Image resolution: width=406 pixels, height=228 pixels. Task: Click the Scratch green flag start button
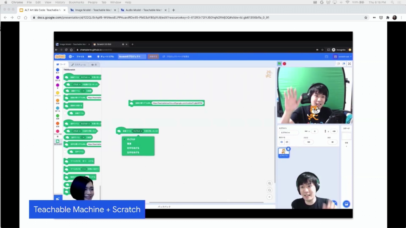[280, 64]
